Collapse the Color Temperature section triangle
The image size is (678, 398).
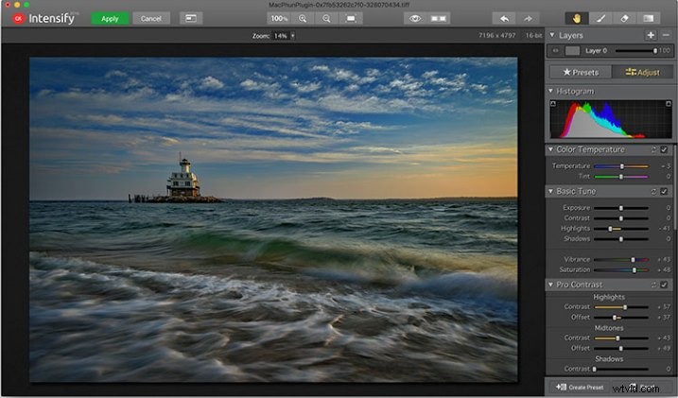tap(551, 149)
